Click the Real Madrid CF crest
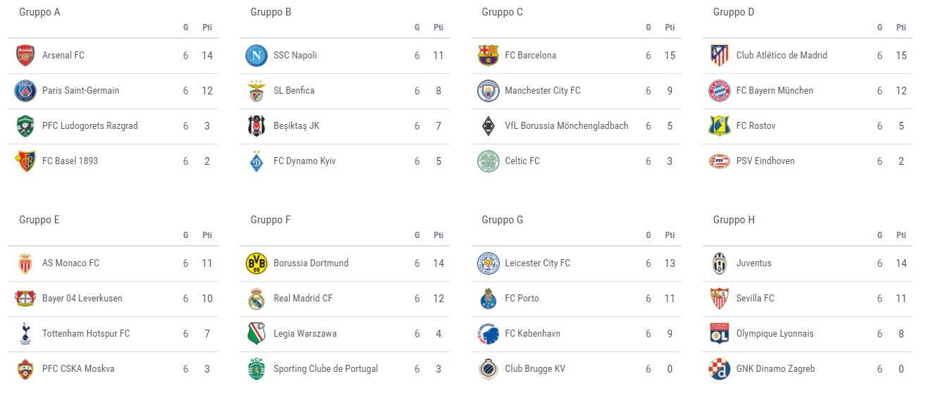Screen dimensions: 931x405 tap(257, 299)
